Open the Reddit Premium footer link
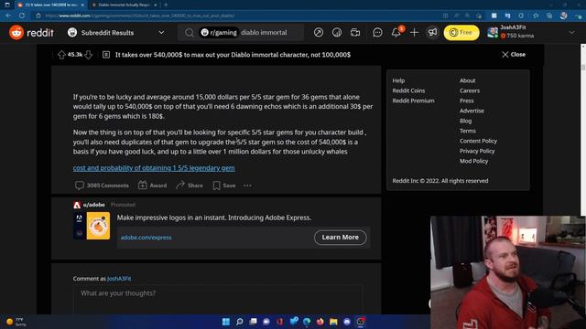Screen dimensions: 586x329 point(413,101)
